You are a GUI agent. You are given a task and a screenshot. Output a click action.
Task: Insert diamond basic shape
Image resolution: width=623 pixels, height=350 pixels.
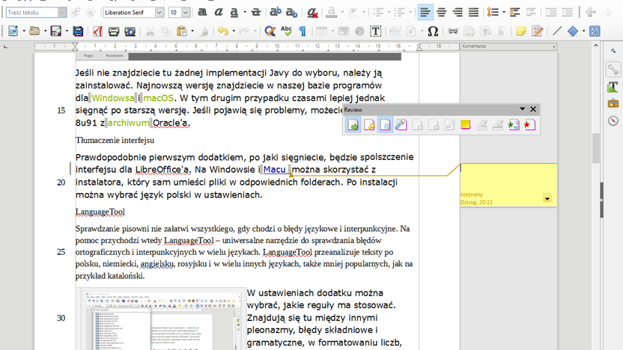click(573, 31)
